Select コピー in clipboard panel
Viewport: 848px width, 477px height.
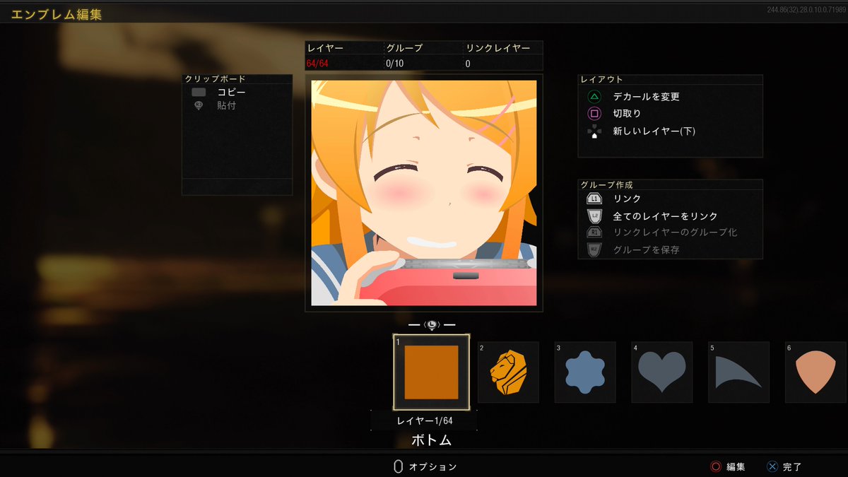[232, 92]
